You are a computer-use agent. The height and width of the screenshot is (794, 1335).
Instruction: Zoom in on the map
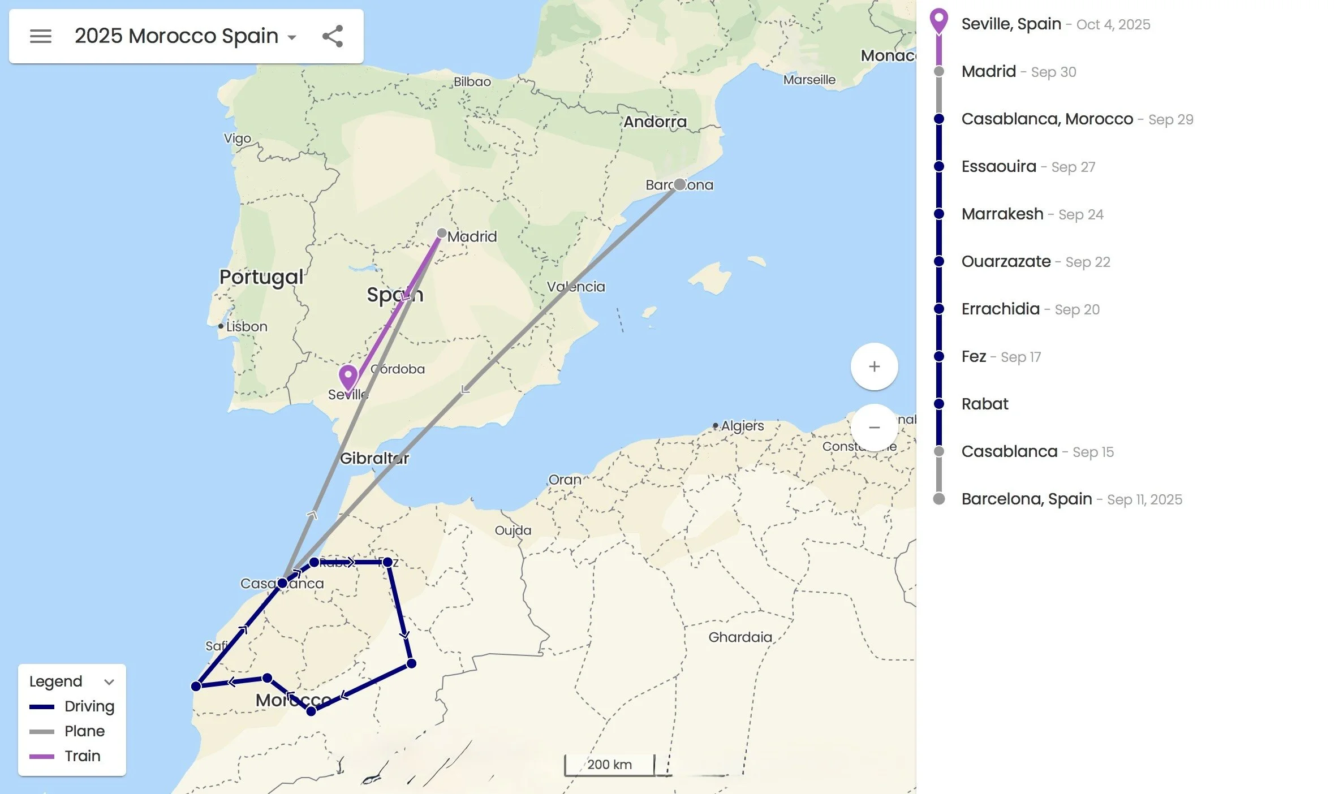pos(874,366)
